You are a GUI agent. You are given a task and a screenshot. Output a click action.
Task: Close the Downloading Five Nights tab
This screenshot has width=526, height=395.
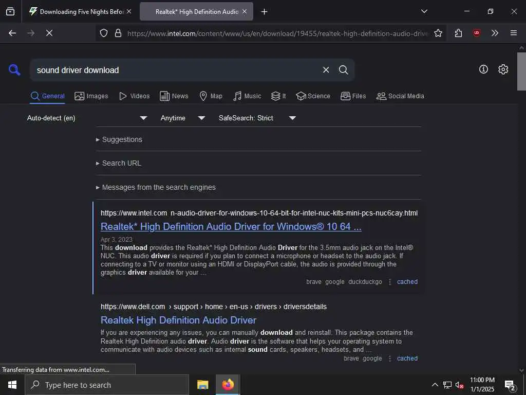129,11
